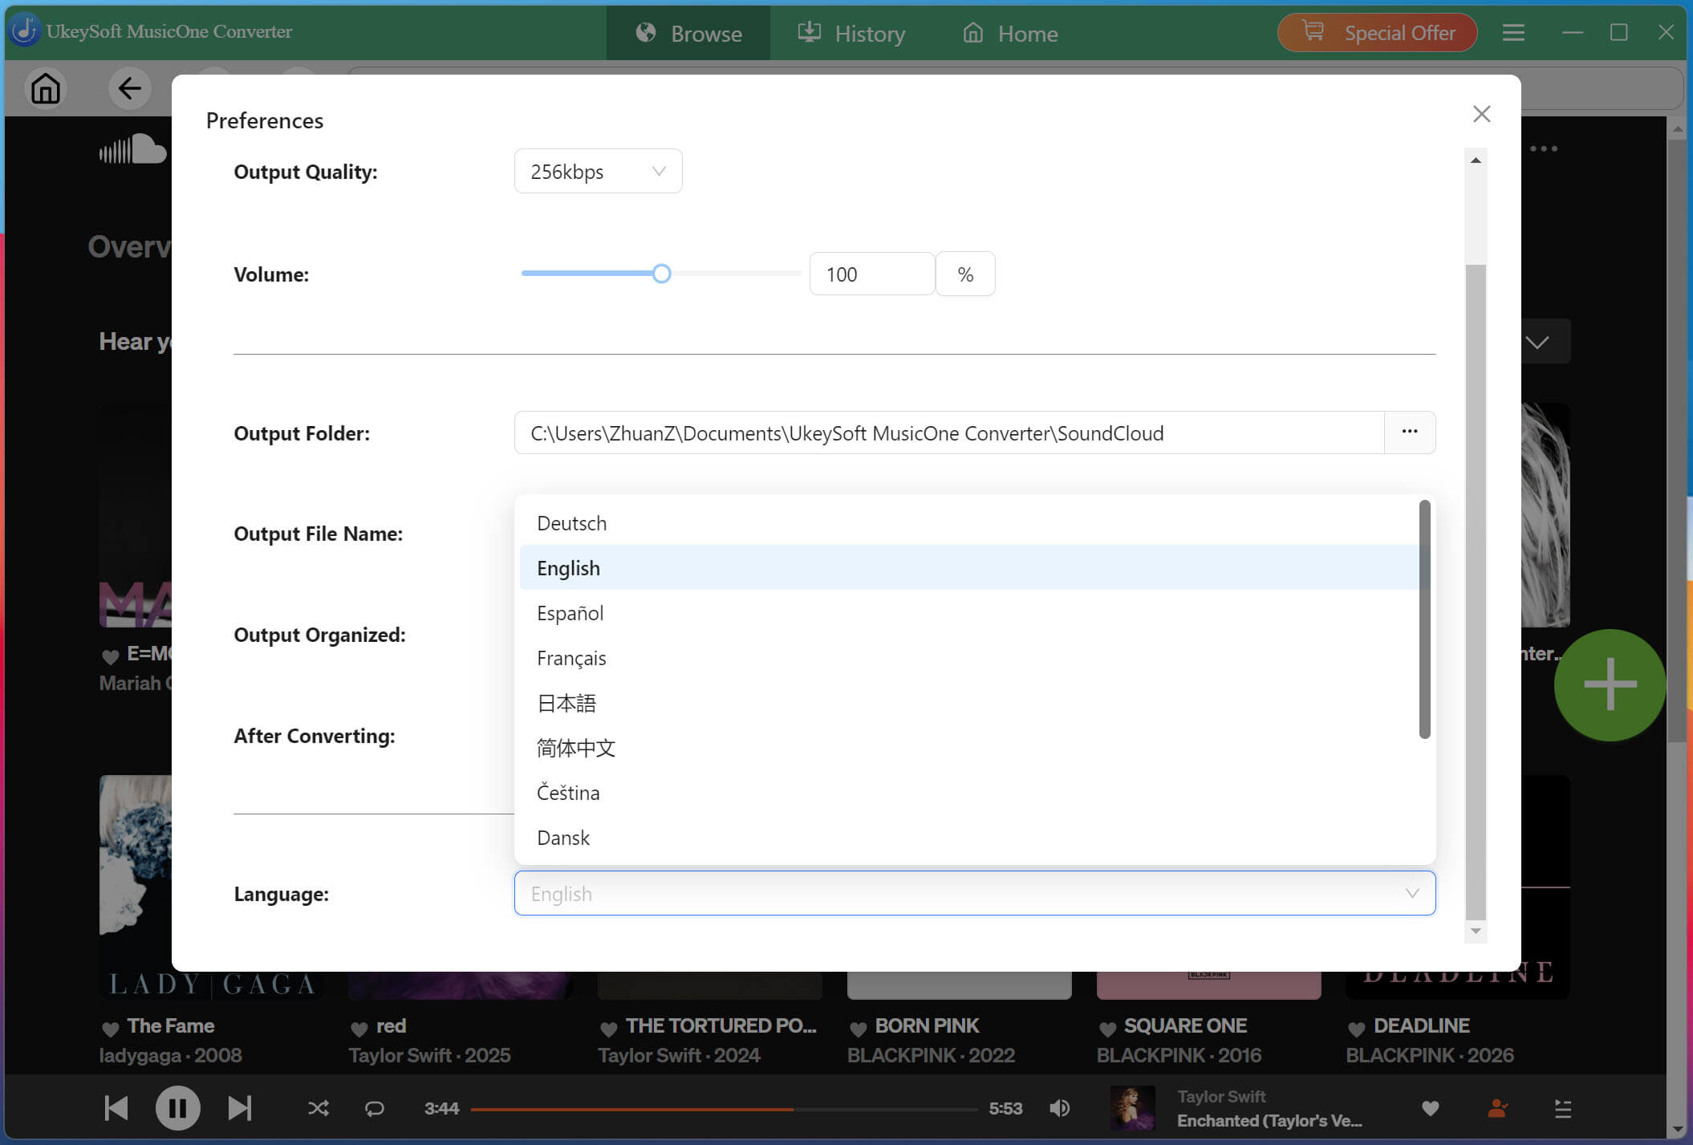Click the Preferences panel scrollbar thumb
Screen dimensions: 1693x1145
tap(1476, 592)
